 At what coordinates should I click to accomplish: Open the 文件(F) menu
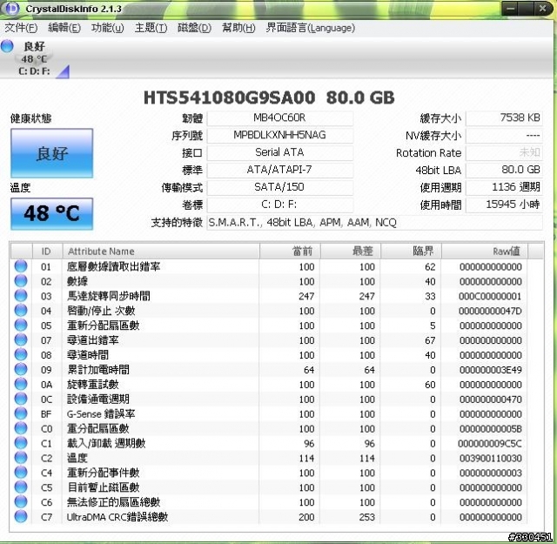pyautogui.click(x=21, y=28)
